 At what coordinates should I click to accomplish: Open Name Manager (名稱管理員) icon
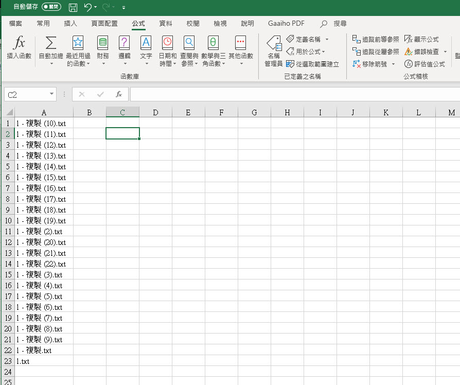point(273,43)
